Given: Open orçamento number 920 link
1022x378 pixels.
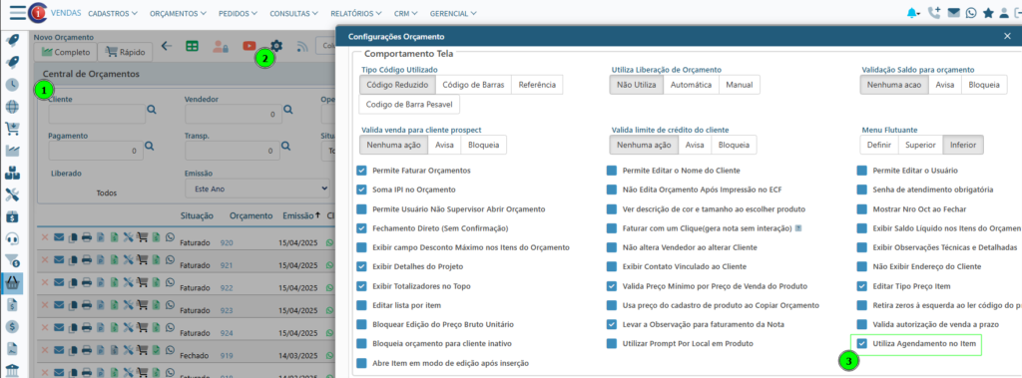Looking at the screenshot, I should tap(227, 242).
